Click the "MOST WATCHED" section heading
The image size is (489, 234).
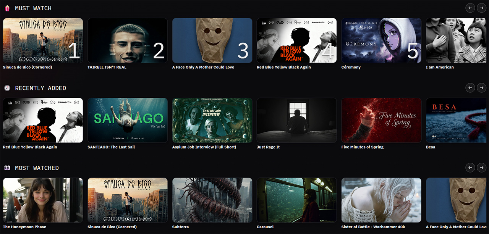pyautogui.click(x=37, y=168)
